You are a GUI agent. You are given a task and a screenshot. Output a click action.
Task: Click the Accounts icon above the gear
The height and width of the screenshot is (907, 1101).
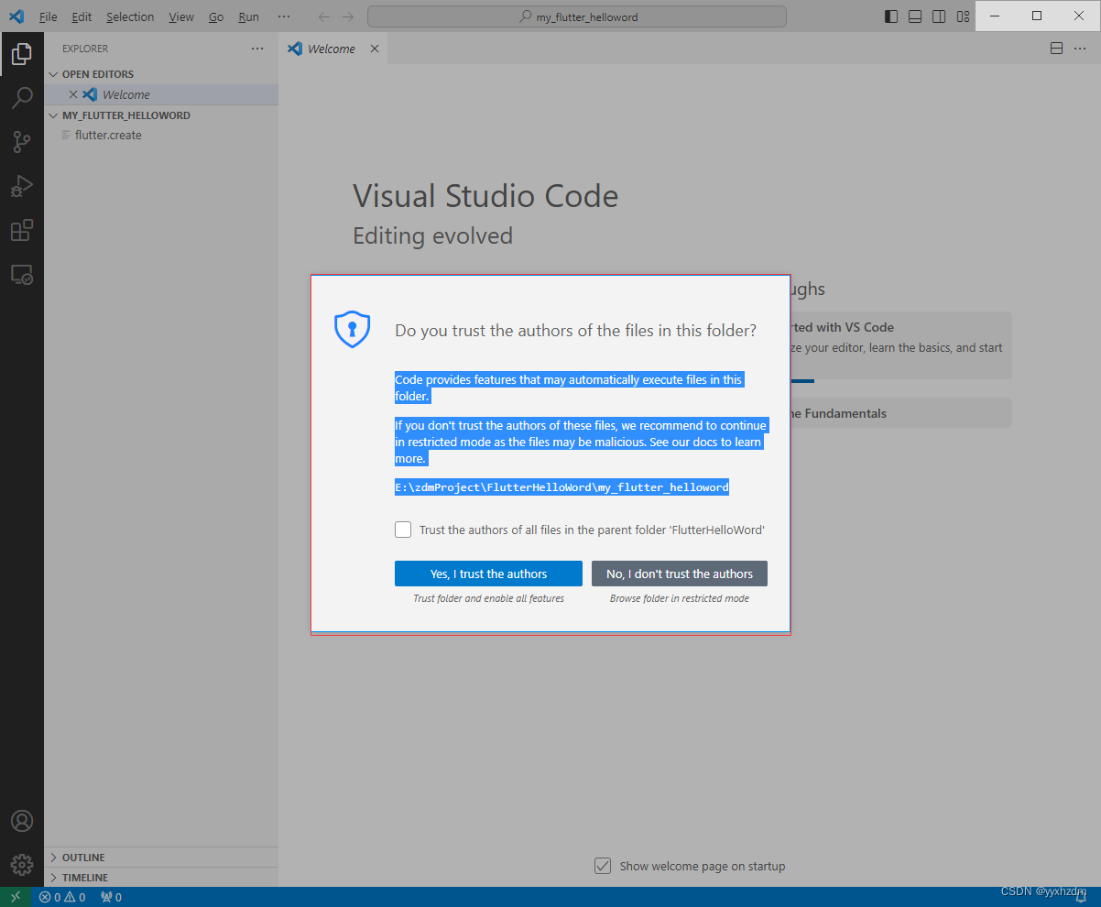22,821
